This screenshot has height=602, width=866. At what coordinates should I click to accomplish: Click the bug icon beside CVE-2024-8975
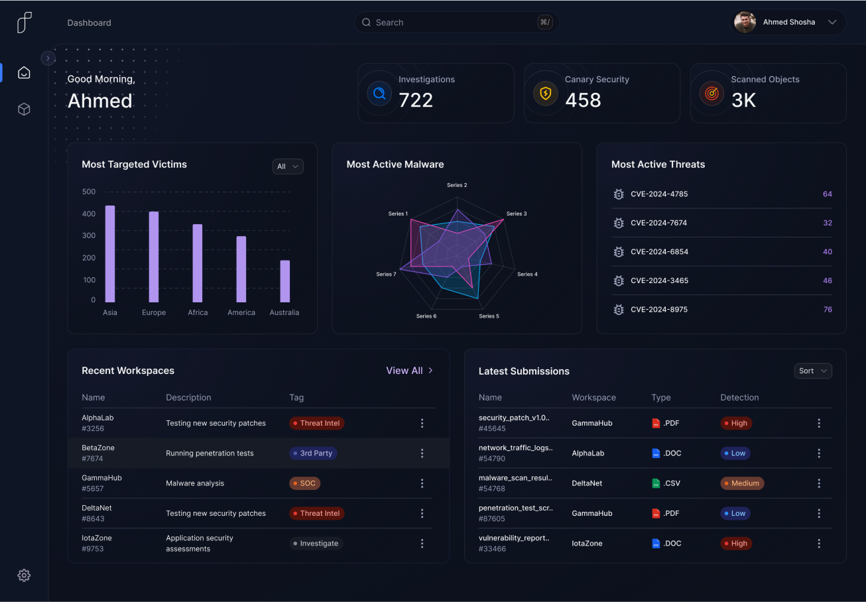point(619,310)
